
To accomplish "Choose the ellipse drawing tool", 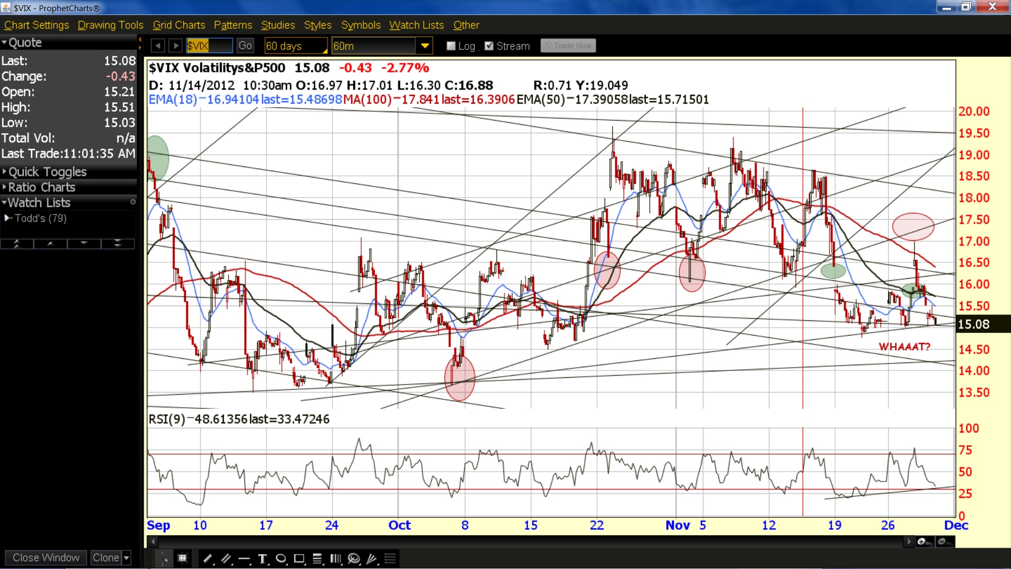I will [281, 558].
